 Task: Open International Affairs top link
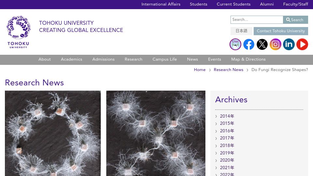coord(161,4)
